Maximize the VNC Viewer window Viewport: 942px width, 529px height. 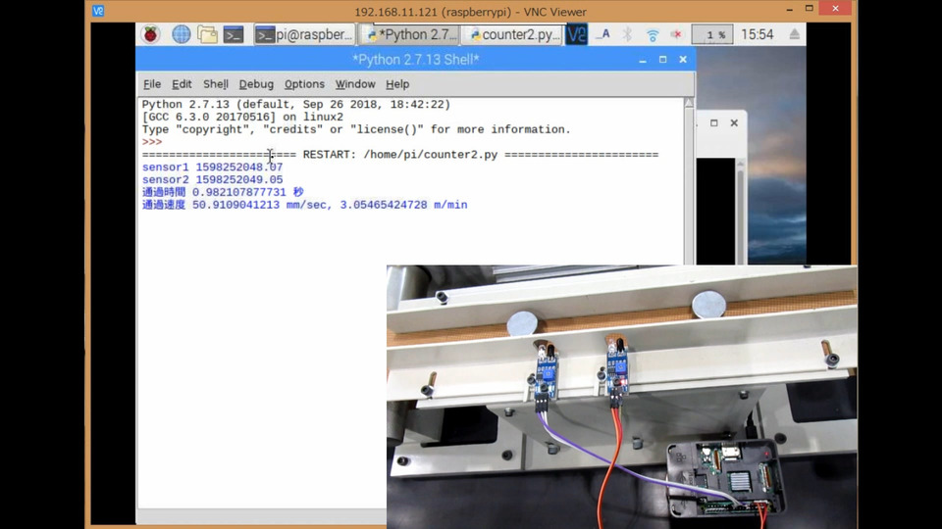tap(810, 9)
